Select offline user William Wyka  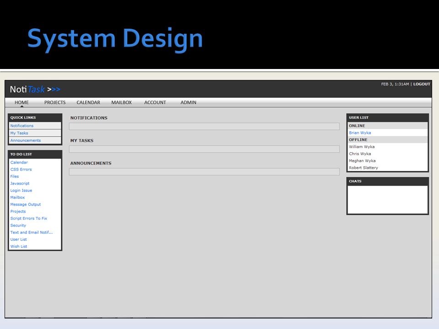point(362,147)
